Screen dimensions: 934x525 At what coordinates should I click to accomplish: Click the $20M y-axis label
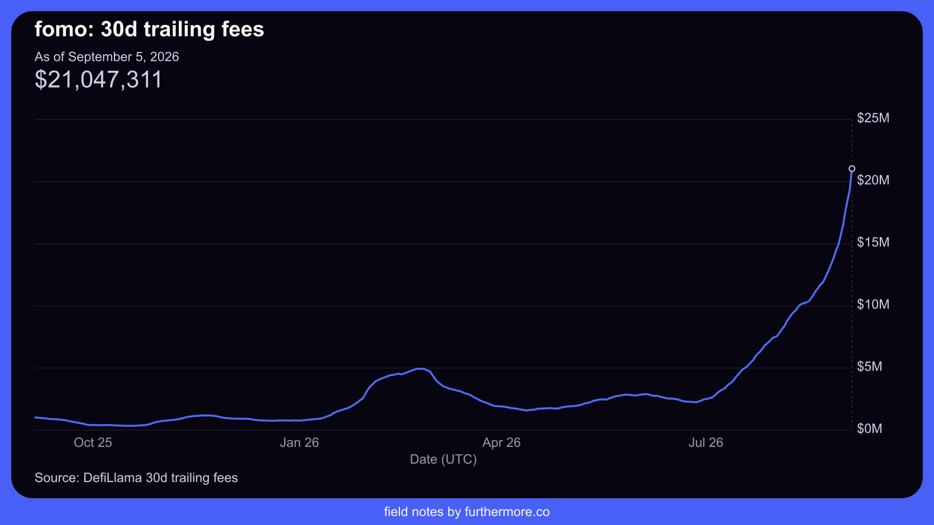(873, 180)
